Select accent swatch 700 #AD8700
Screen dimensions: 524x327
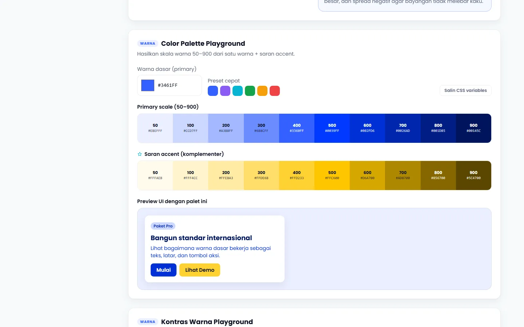click(x=403, y=175)
